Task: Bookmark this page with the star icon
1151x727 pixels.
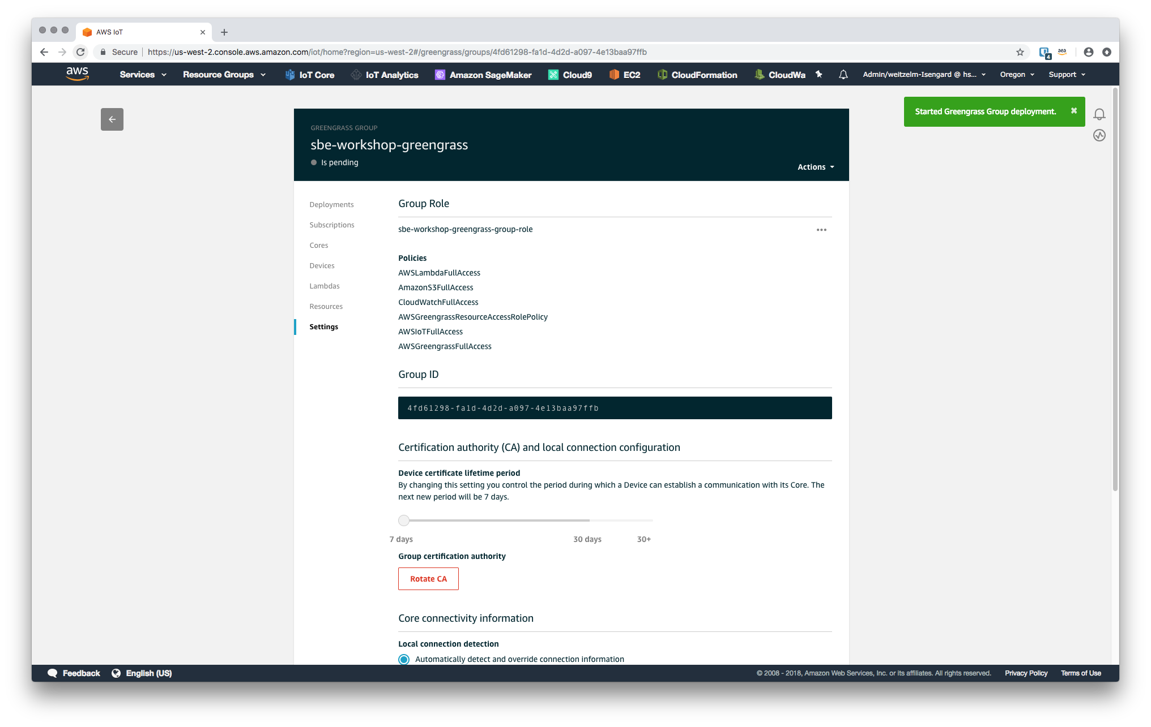Action: point(1020,52)
